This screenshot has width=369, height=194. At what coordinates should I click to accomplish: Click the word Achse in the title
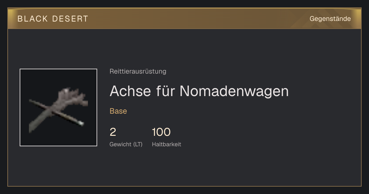130,91
